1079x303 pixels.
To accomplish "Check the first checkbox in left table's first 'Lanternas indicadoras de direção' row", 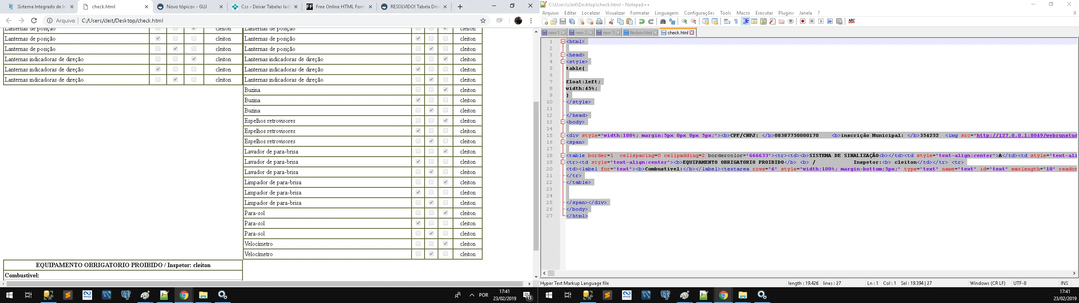I will click(x=158, y=59).
